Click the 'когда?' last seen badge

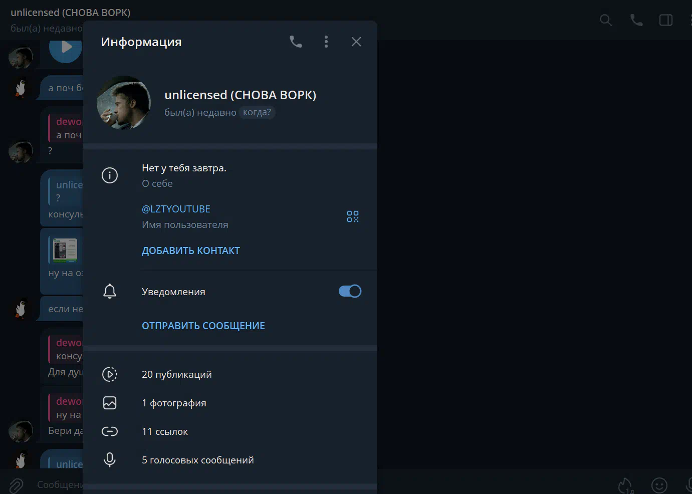[x=257, y=112]
